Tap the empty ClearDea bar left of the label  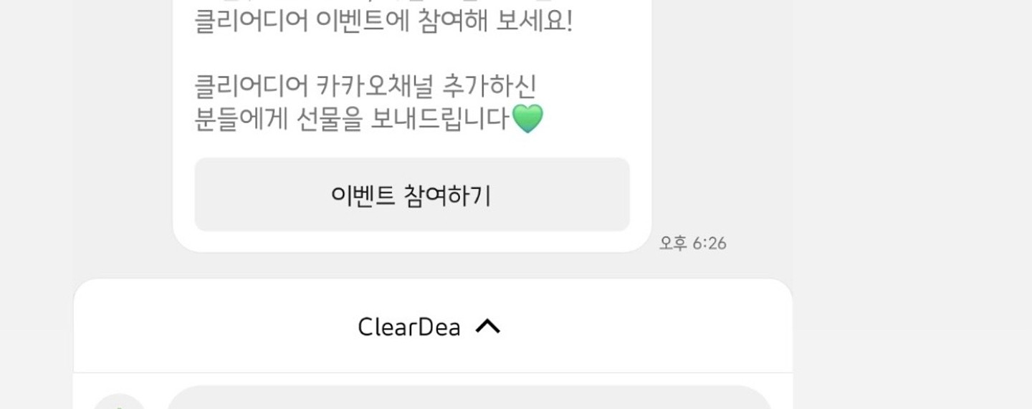[215, 327]
